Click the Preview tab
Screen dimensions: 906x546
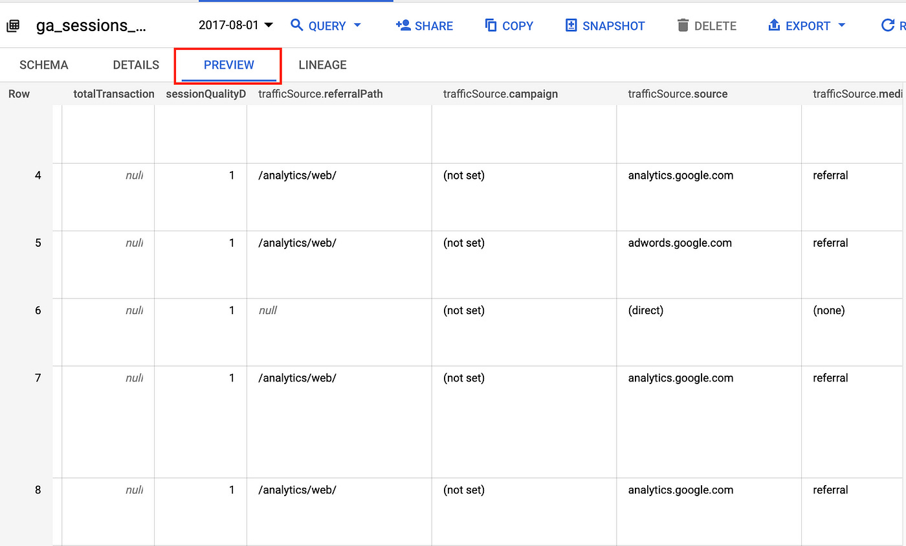pyautogui.click(x=228, y=65)
